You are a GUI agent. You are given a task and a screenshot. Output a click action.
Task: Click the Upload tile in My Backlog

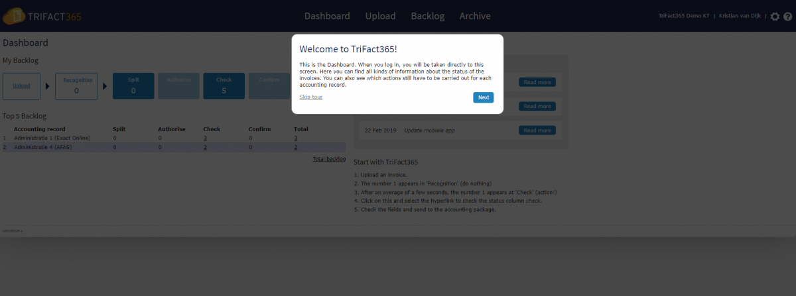pos(21,86)
